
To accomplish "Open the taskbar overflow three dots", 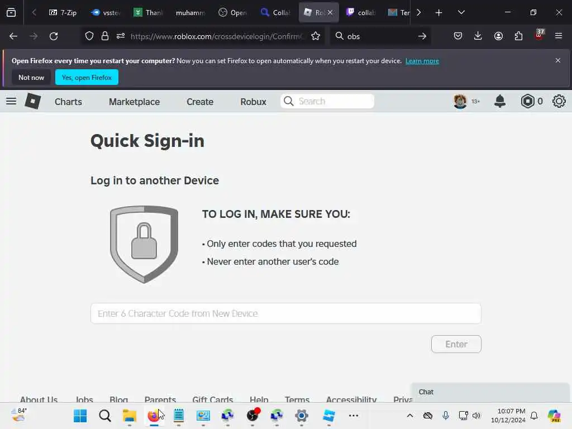I will 354,416.
